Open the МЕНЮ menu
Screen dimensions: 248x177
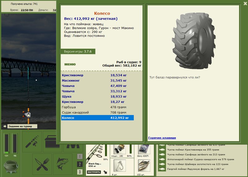tap(70, 64)
